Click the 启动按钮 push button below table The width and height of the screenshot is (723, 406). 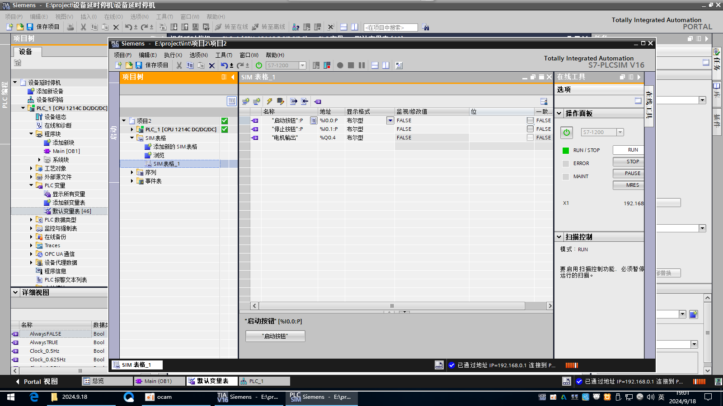pos(275,336)
